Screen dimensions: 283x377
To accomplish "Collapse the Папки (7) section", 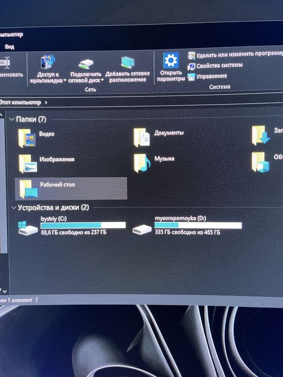I will coord(11,120).
